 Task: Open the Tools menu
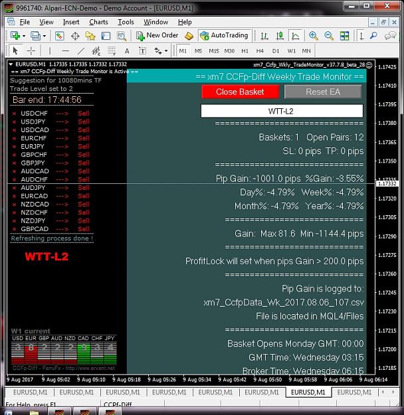click(x=126, y=22)
